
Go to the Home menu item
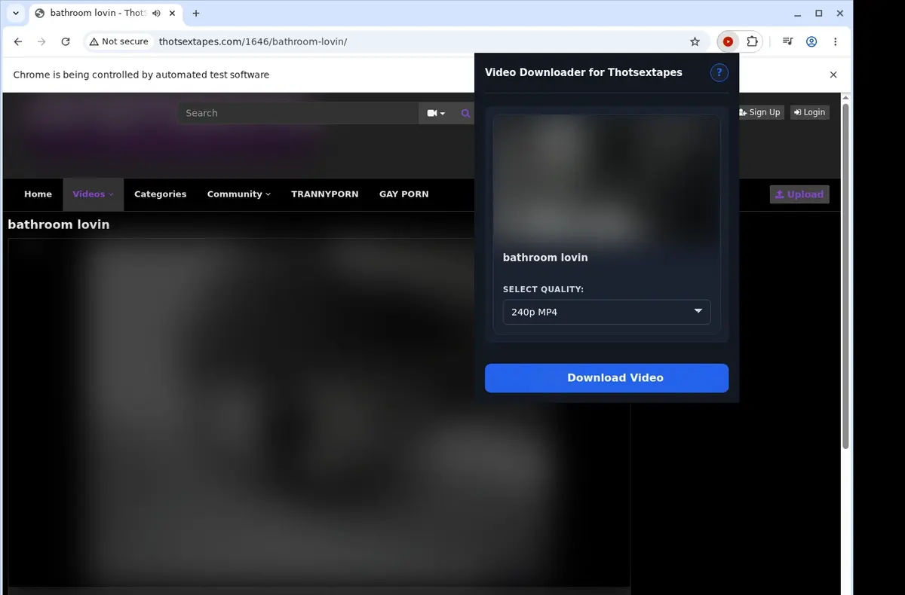(x=38, y=194)
